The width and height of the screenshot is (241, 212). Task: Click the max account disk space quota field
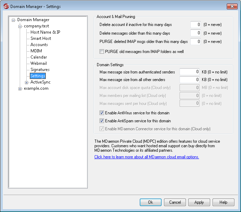(x=189, y=88)
